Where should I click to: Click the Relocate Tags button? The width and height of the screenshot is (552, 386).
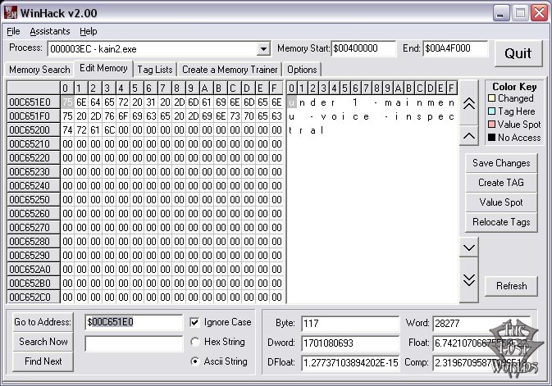[x=501, y=222]
